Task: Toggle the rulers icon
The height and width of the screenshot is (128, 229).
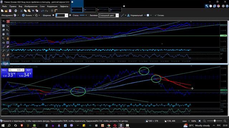Action: tap(56, 11)
